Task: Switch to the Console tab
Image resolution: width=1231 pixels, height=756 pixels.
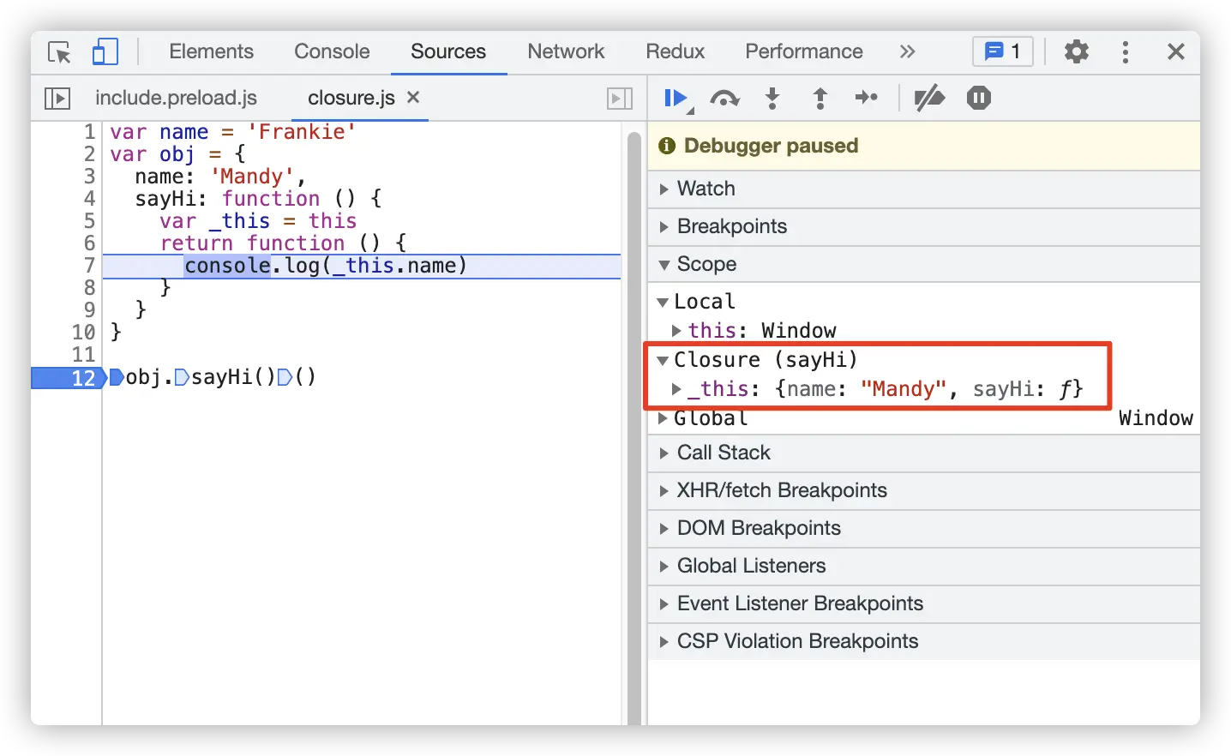Action: [332, 51]
